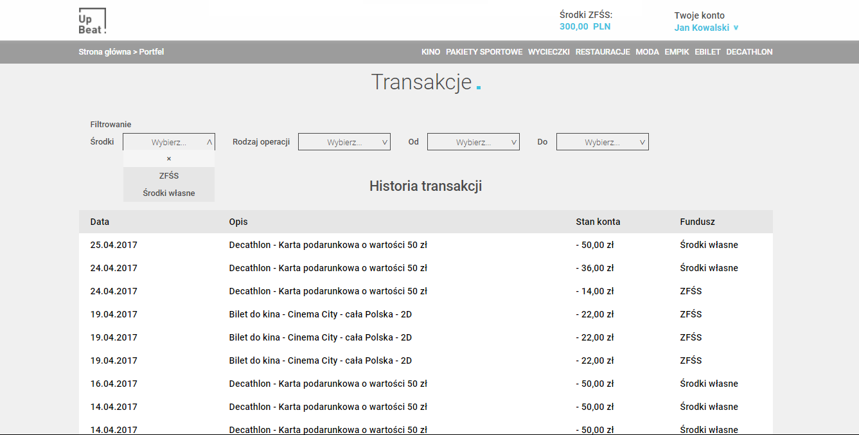Image resolution: width=859 pixels, height=435 pixels.
Task: Click the Środki ZFŚS: label
Action: (586, 15)
